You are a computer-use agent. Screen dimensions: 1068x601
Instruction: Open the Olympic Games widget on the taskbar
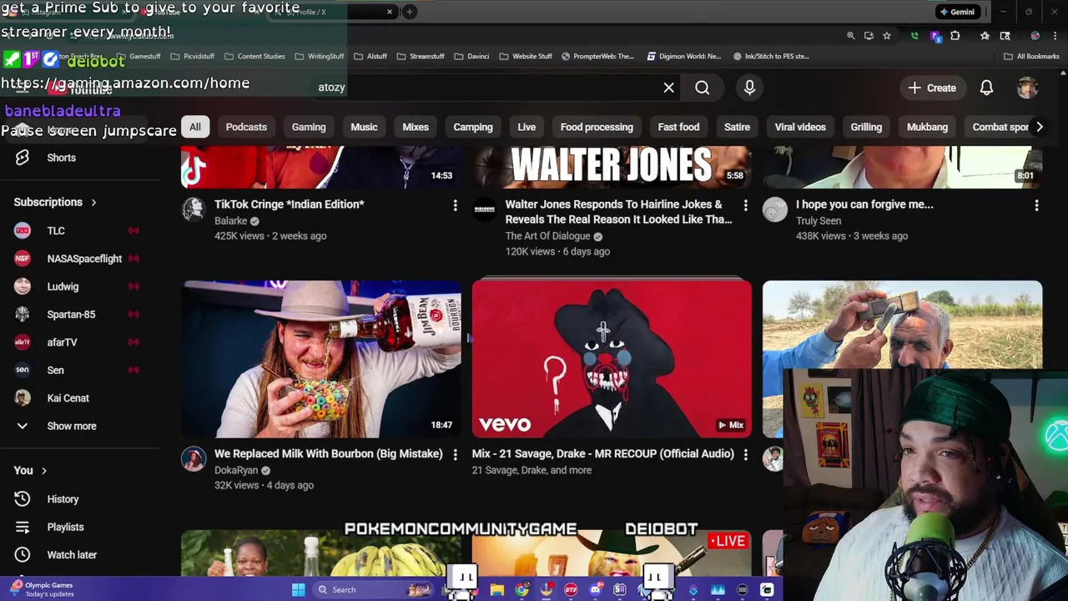point(42,589)
